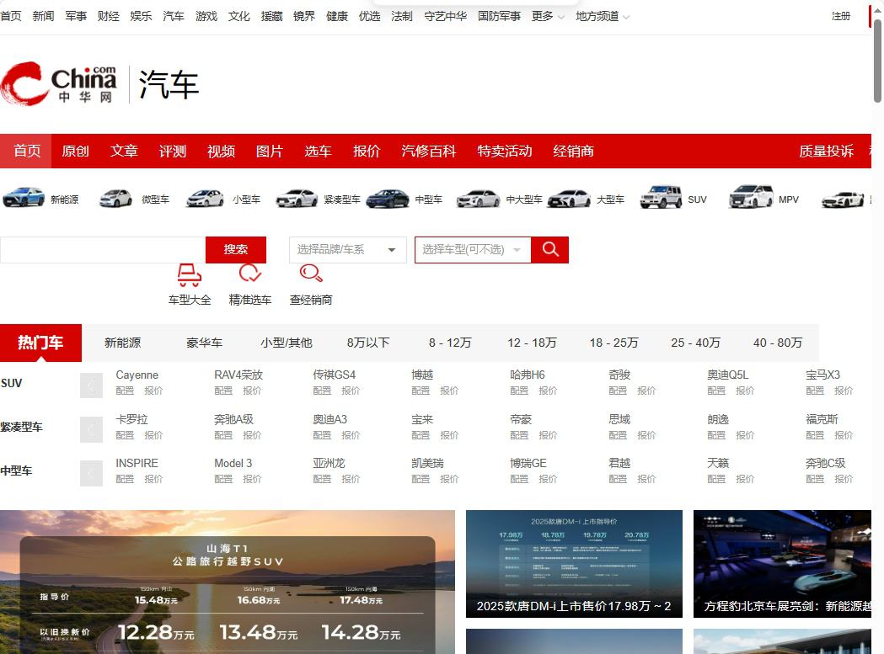Switch to 25 - 40万 tab
This screenshot has width=884, height=654.
click(x=696, y=343)
